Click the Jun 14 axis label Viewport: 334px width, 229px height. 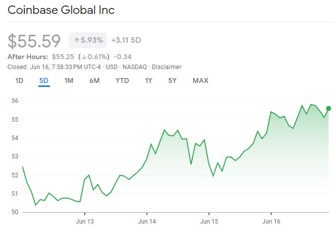pyautogui.click(x=147, y=221)
